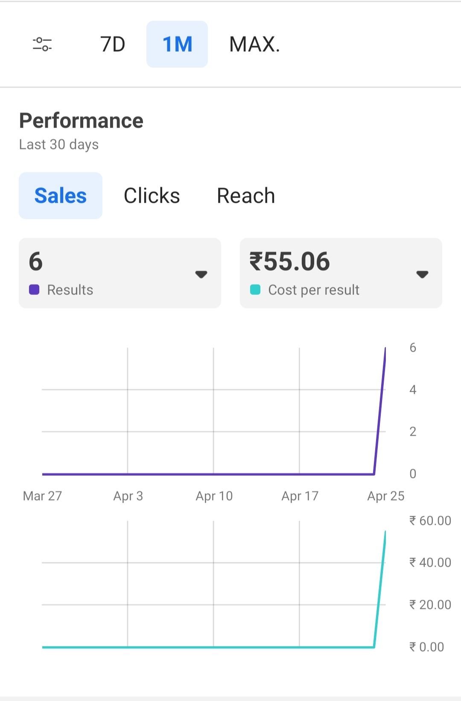Click the Performance heading

click(81, 121)
